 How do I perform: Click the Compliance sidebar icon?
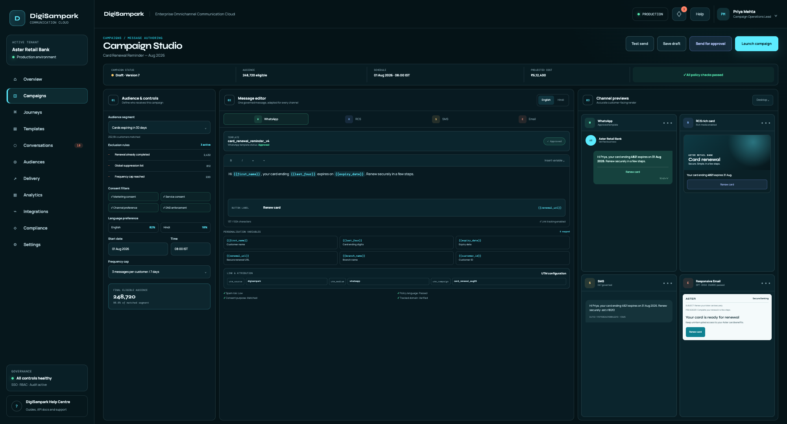point(15,228)
